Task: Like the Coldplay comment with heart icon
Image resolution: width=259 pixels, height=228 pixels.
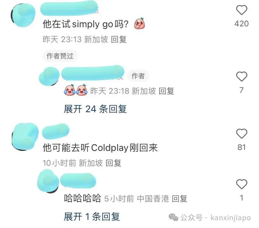Action: [x=242, y=134]
